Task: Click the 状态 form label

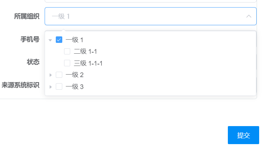Action: (33, 62)
